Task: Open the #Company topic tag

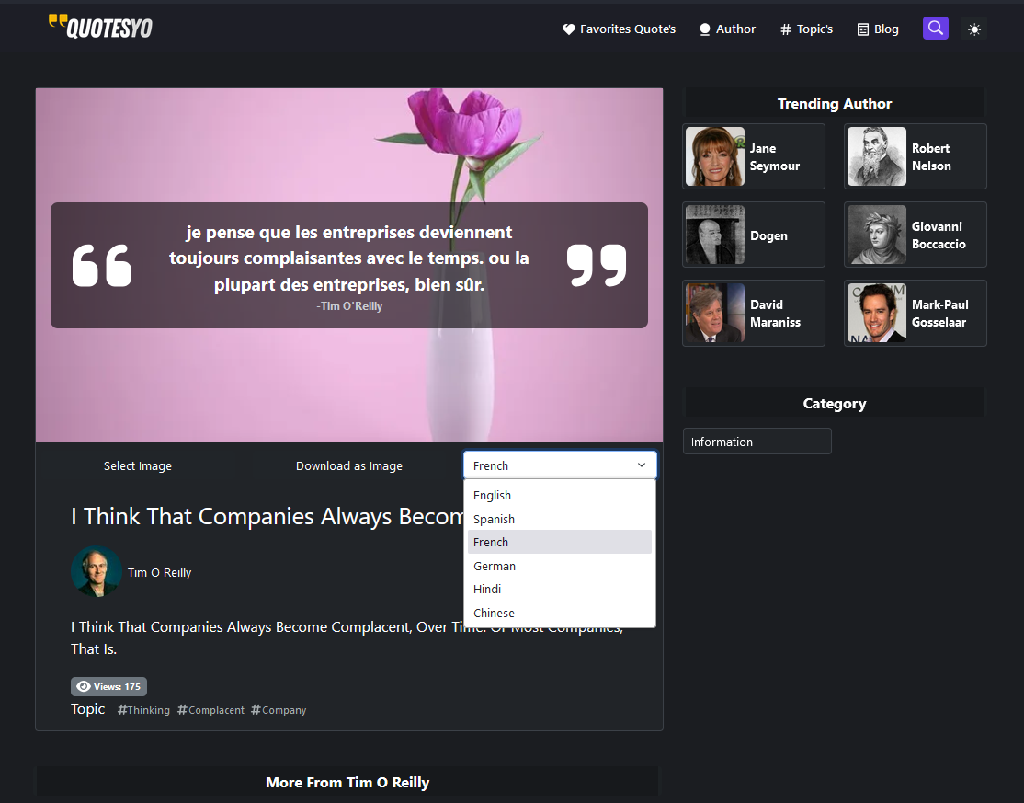Action: tap(279, 710)
